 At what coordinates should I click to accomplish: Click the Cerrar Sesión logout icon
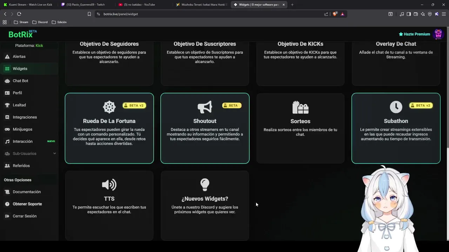point(7,216)
